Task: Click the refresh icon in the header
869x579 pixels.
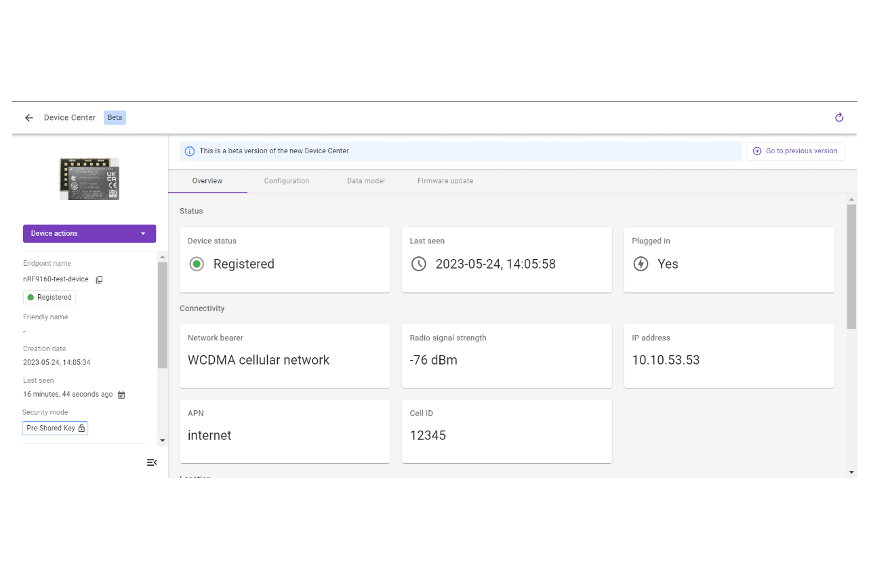Action: click(839, 118)
